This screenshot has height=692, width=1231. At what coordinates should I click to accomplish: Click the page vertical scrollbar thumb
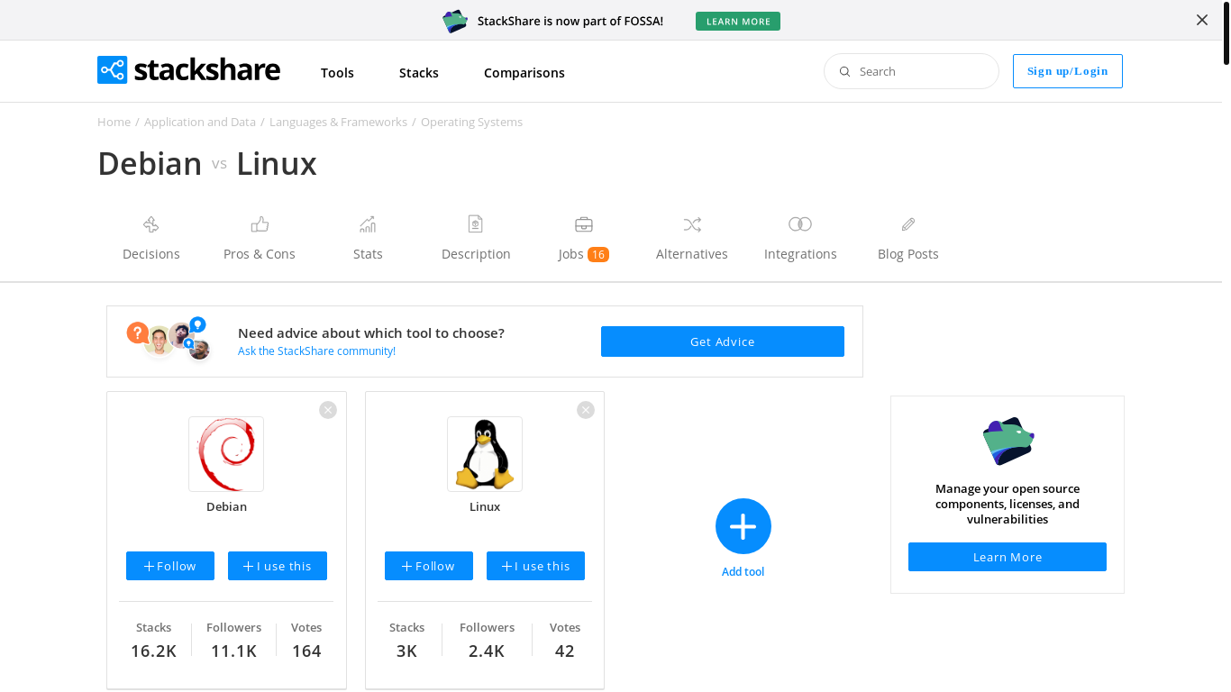click(x=1226, y=32)
